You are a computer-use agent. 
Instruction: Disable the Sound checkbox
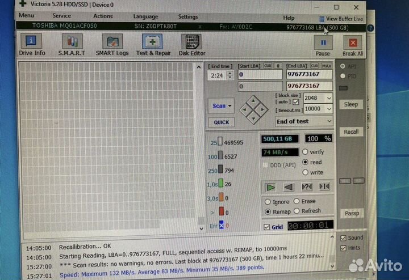pyautogui.click(x=343, y=238)
